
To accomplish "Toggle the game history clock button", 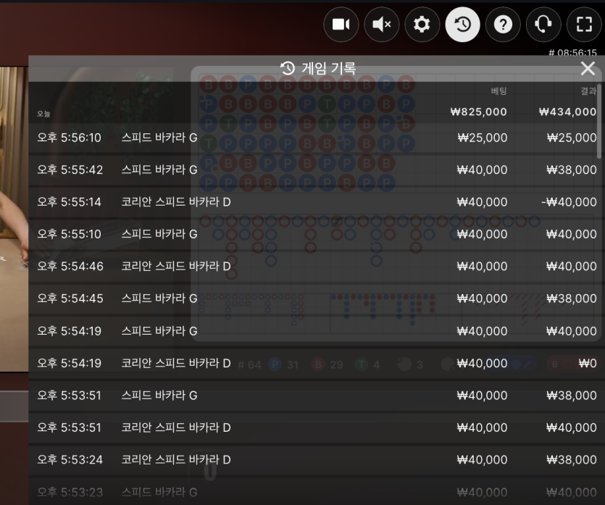I will (462, 25).
